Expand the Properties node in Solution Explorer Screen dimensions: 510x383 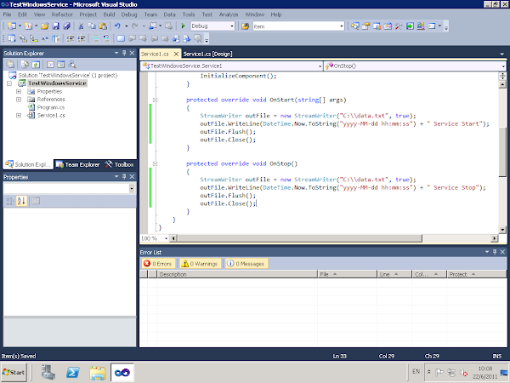[19, 92]
